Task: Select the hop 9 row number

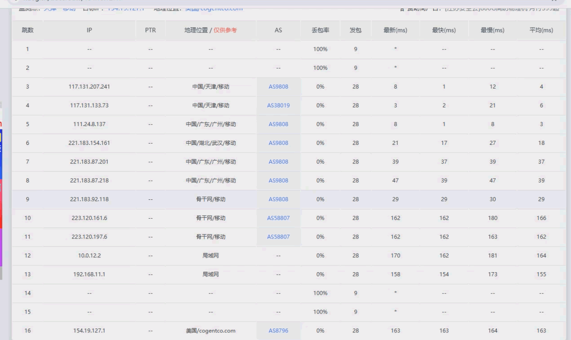Action: point(27,199)
